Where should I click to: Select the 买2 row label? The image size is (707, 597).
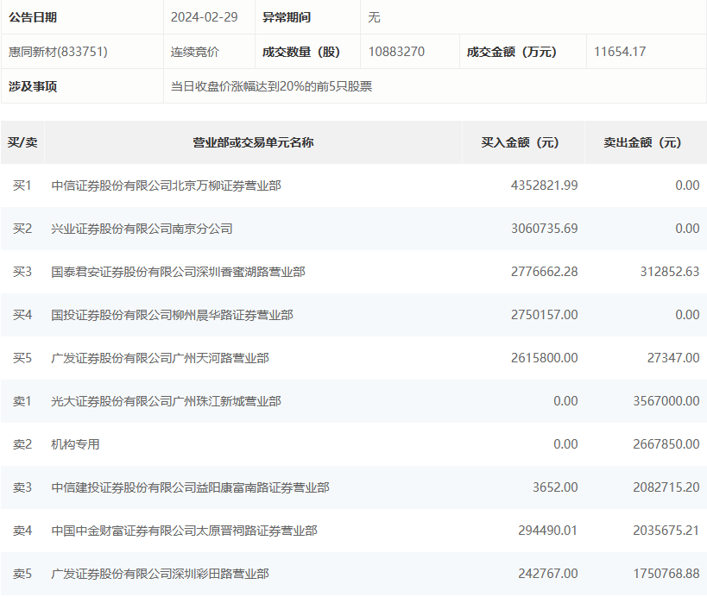(22, 229)
